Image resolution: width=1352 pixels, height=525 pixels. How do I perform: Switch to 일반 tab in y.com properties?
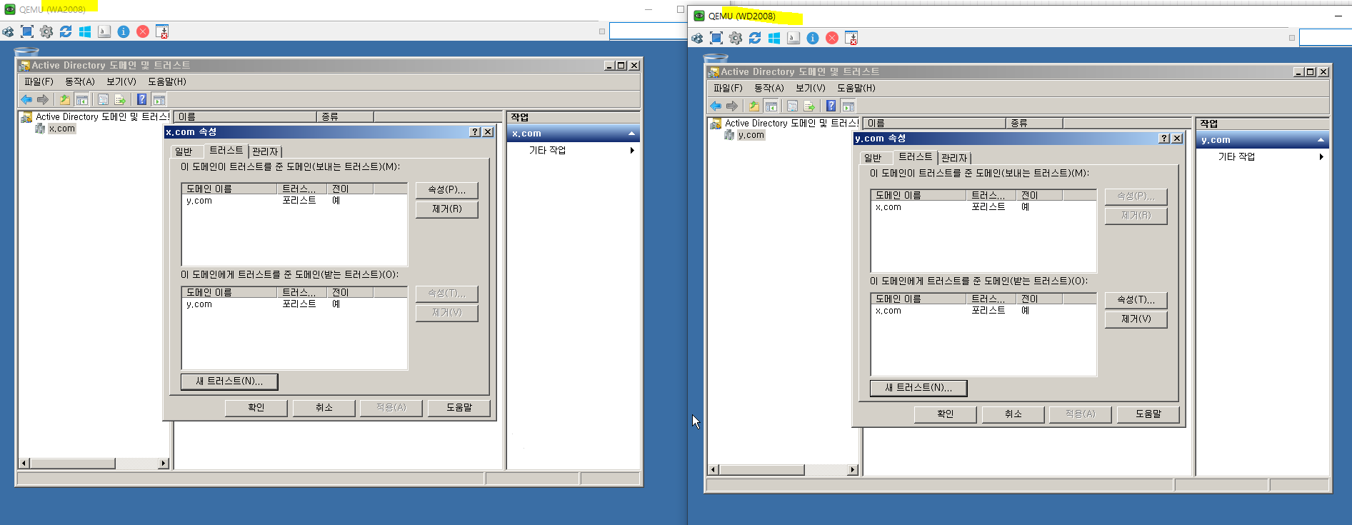[873, 158]
